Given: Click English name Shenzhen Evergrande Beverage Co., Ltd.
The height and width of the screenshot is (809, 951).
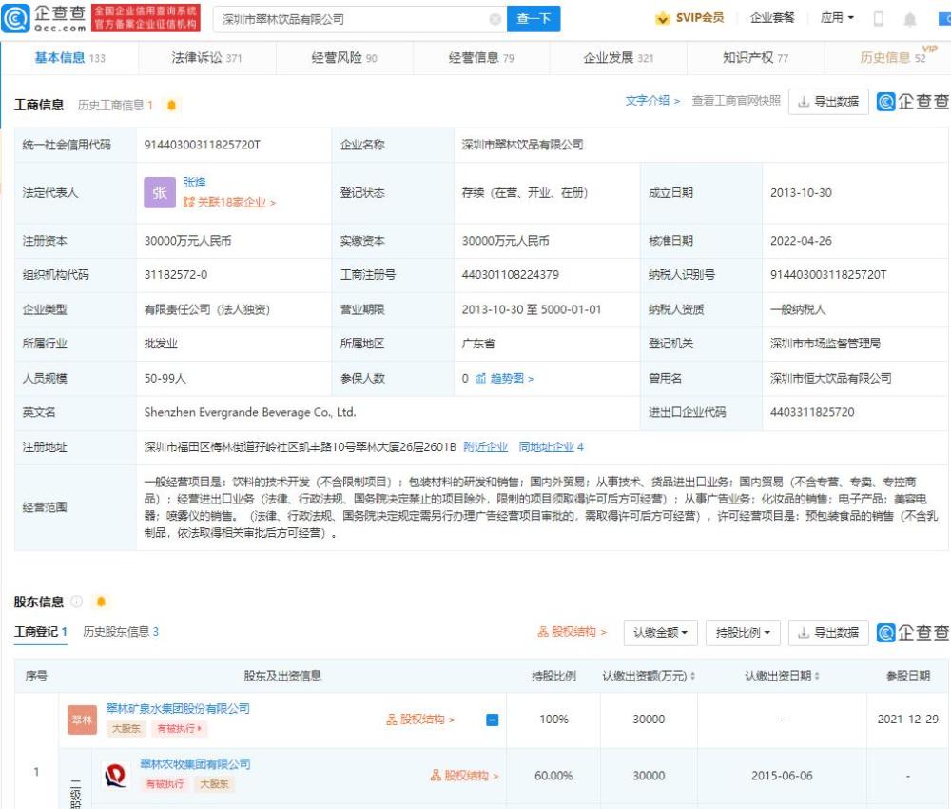Looking at the screenshot, I should 250,412.
